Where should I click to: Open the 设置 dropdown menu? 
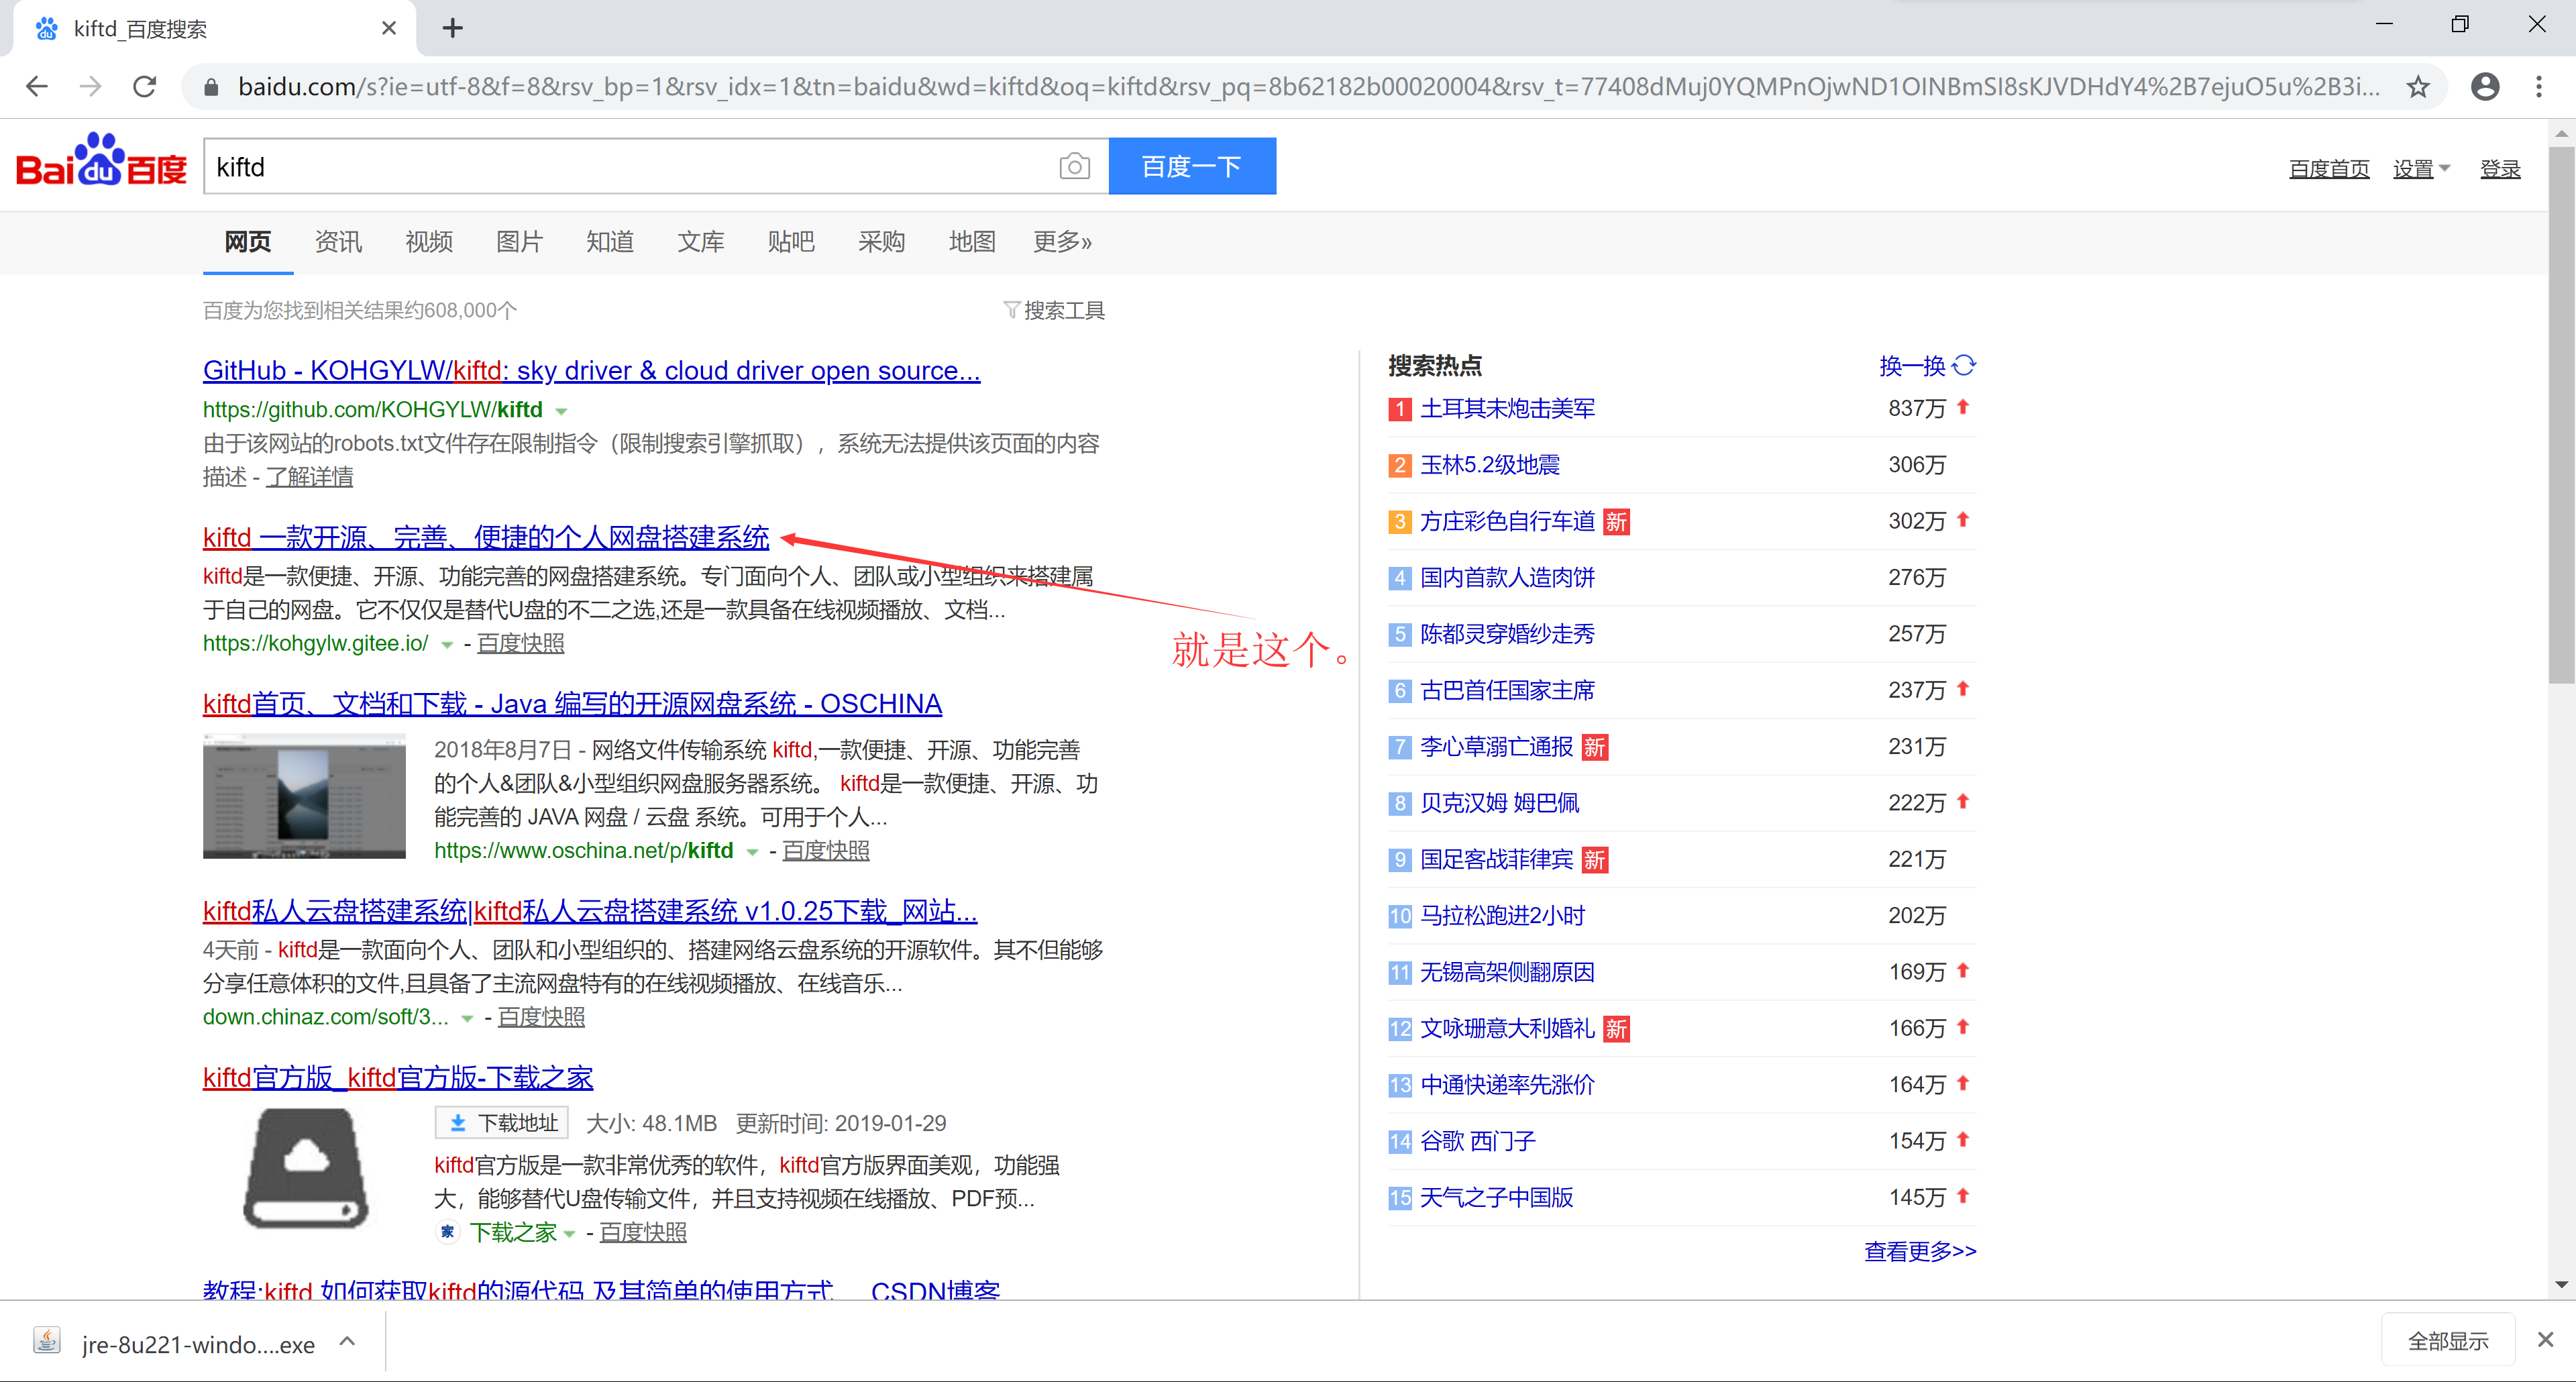2421,168
